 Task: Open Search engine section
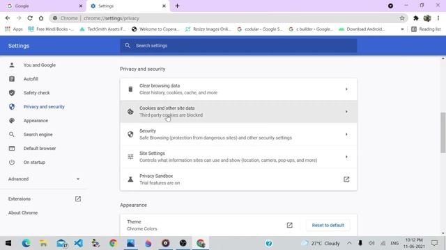coord(38,134)
